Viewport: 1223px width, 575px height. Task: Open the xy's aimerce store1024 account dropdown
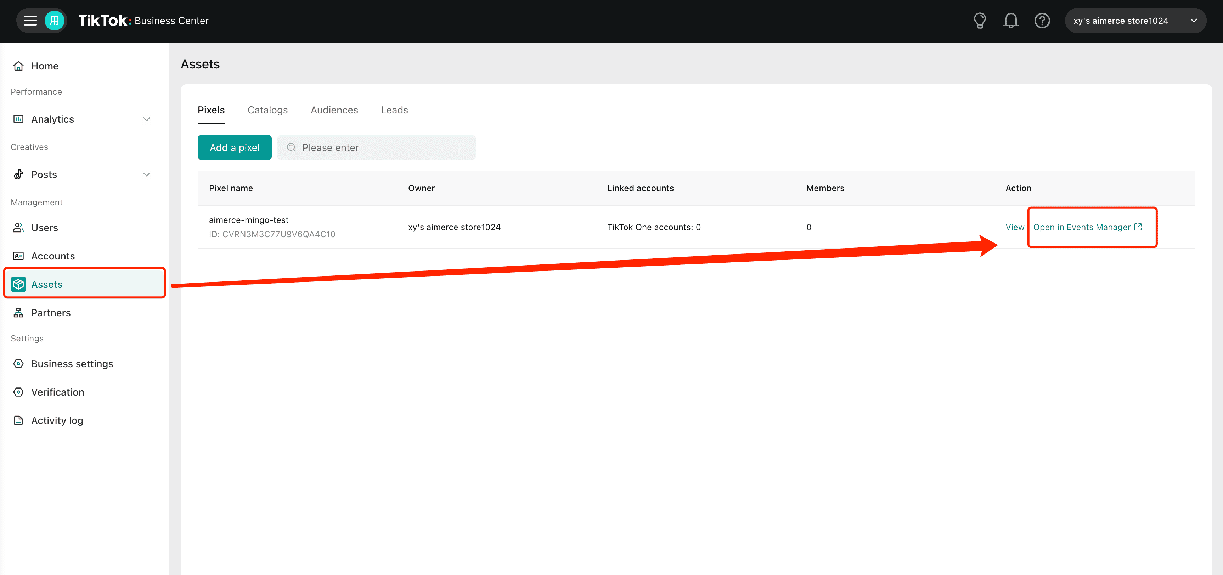coord(1135,21)
